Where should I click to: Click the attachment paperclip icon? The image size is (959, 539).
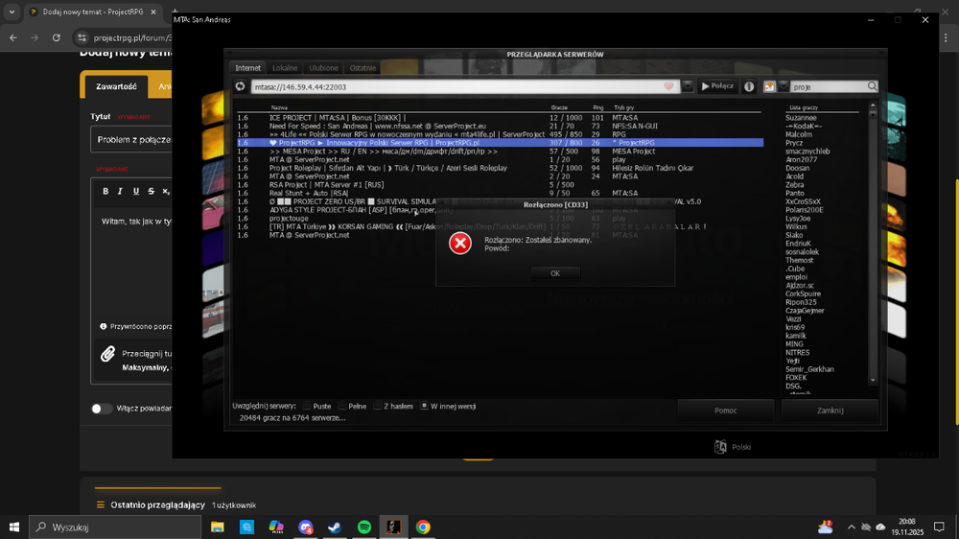[107, 354]
